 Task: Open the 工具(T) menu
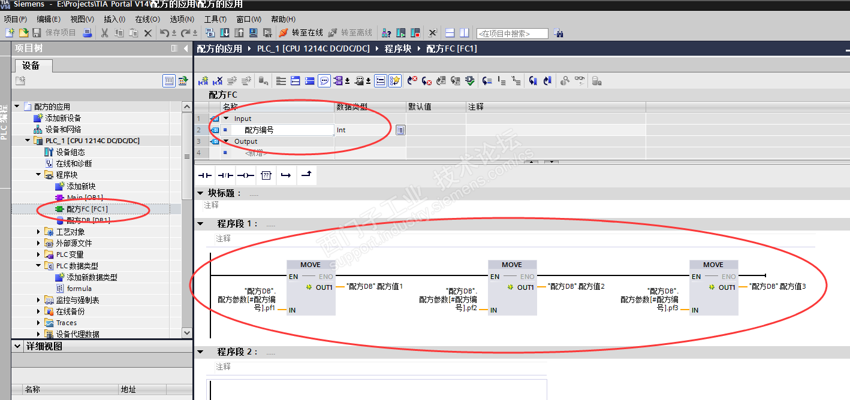pos(216,19)
